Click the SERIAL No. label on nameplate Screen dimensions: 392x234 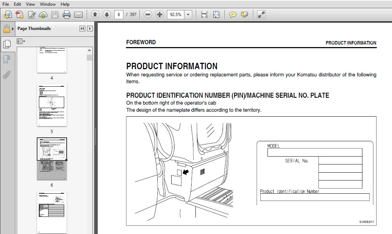click(296, 161)
